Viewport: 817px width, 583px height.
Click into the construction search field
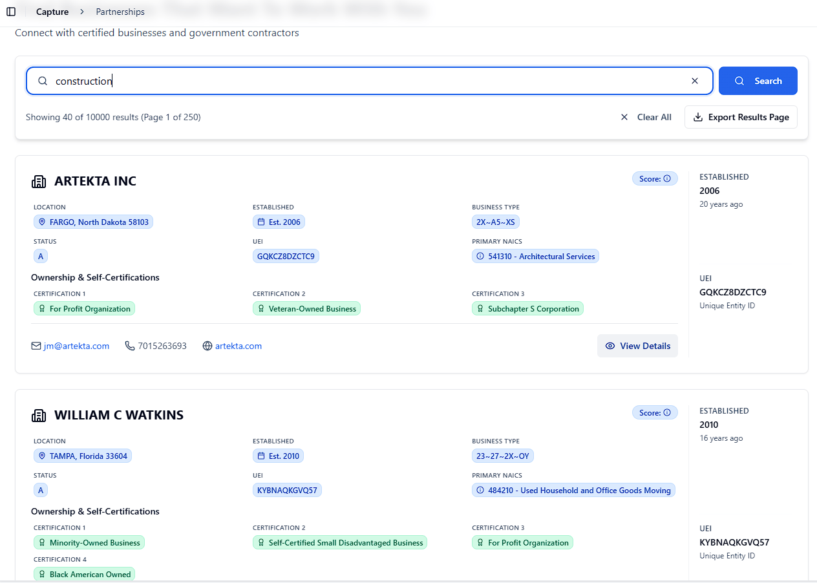(370, 81)
